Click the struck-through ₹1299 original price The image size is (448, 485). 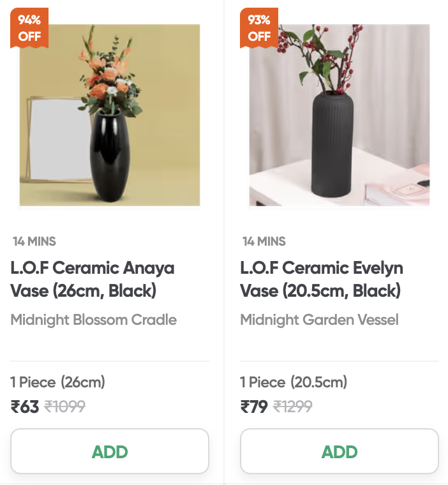(292, 407)
